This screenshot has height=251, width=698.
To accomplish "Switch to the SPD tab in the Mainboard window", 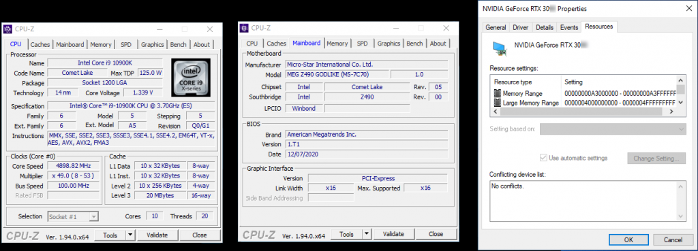I will point(363,43).
